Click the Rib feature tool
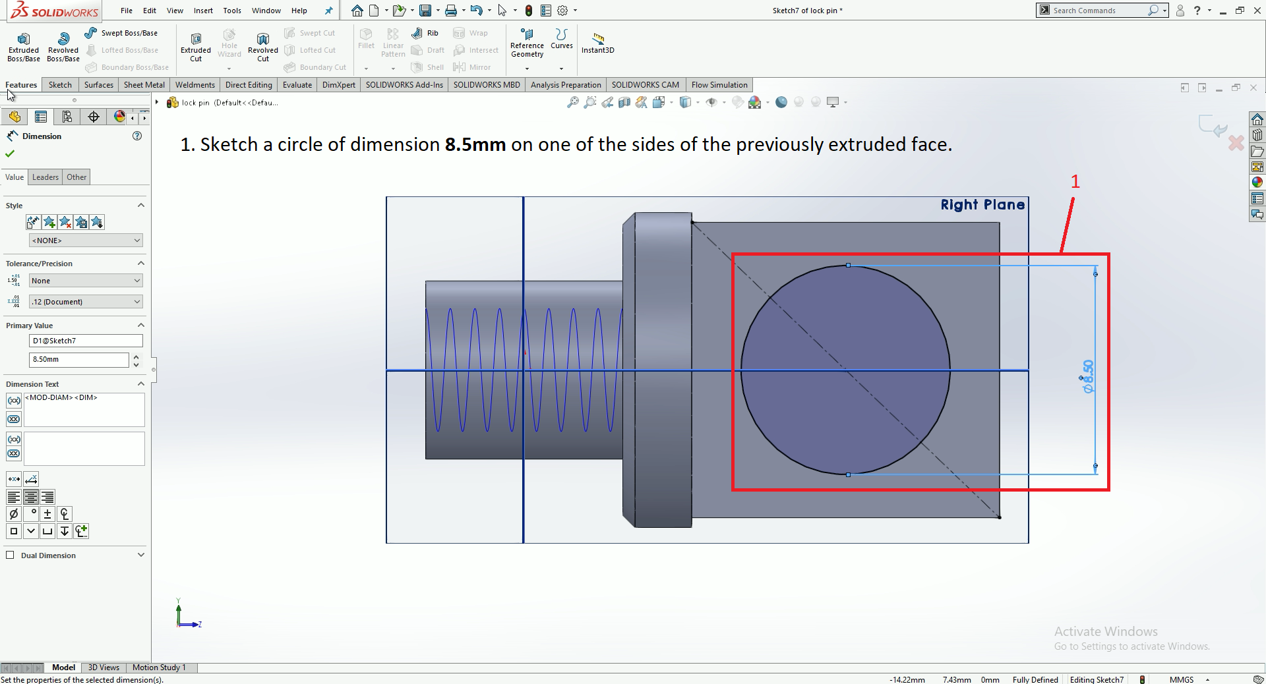The width and height of the screenshot is (1266, 684). (425, 33)
